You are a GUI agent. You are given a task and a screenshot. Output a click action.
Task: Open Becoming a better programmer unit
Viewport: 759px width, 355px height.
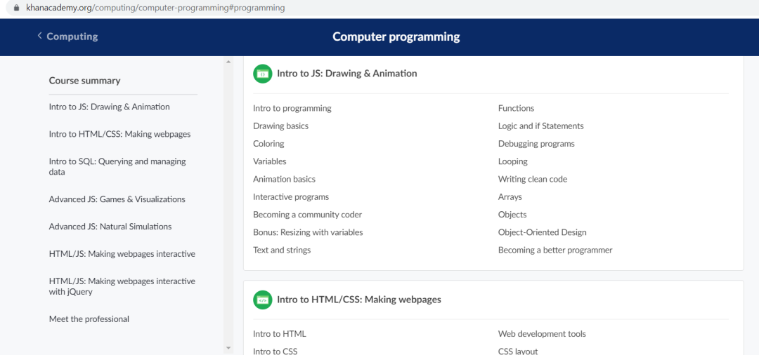coord(555,250)
